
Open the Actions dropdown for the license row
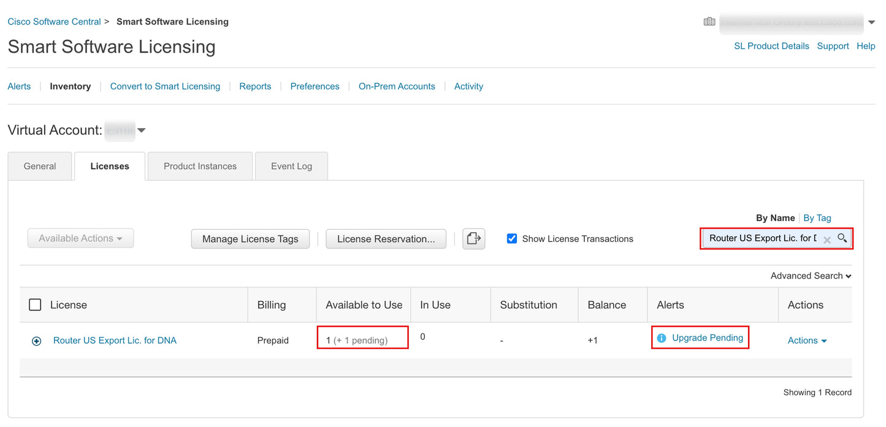(807, 341)
